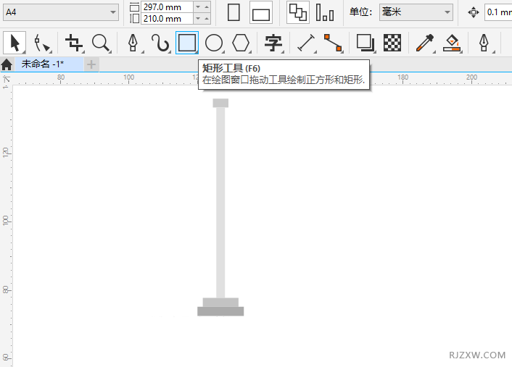
Task: Select the Interactive fill bucket tool
Action: click(x=452, y=43)
